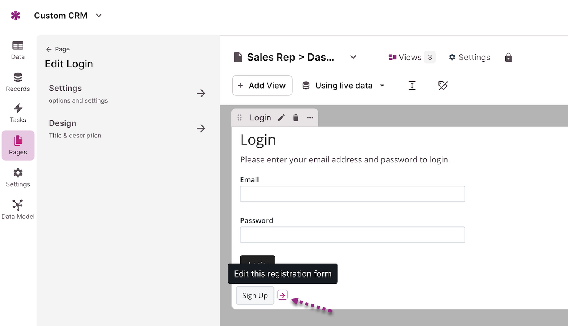568x326 pixels.
Task: Open the Data section in sidebar
Action: 18,50
